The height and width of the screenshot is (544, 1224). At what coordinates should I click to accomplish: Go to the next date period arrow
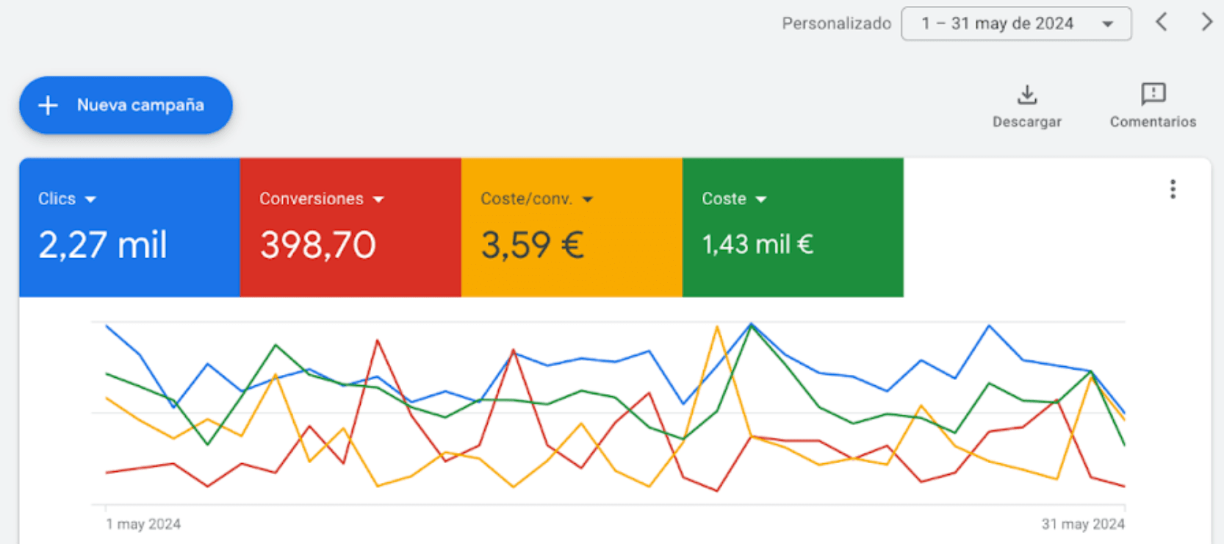[x=1206, y=22]
